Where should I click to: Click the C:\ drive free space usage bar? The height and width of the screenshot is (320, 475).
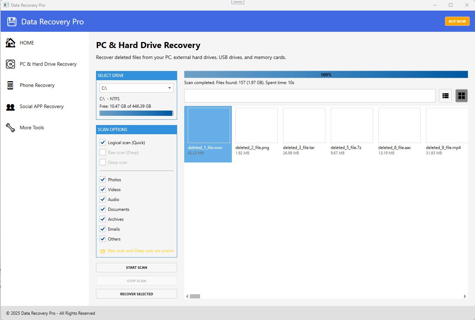pyautogui.click(x=137, y=113)
